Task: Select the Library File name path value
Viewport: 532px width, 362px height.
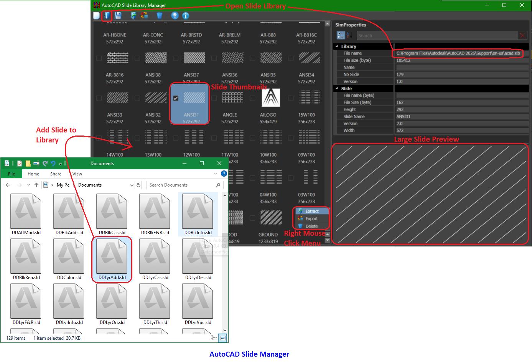Action: point(458,53)
